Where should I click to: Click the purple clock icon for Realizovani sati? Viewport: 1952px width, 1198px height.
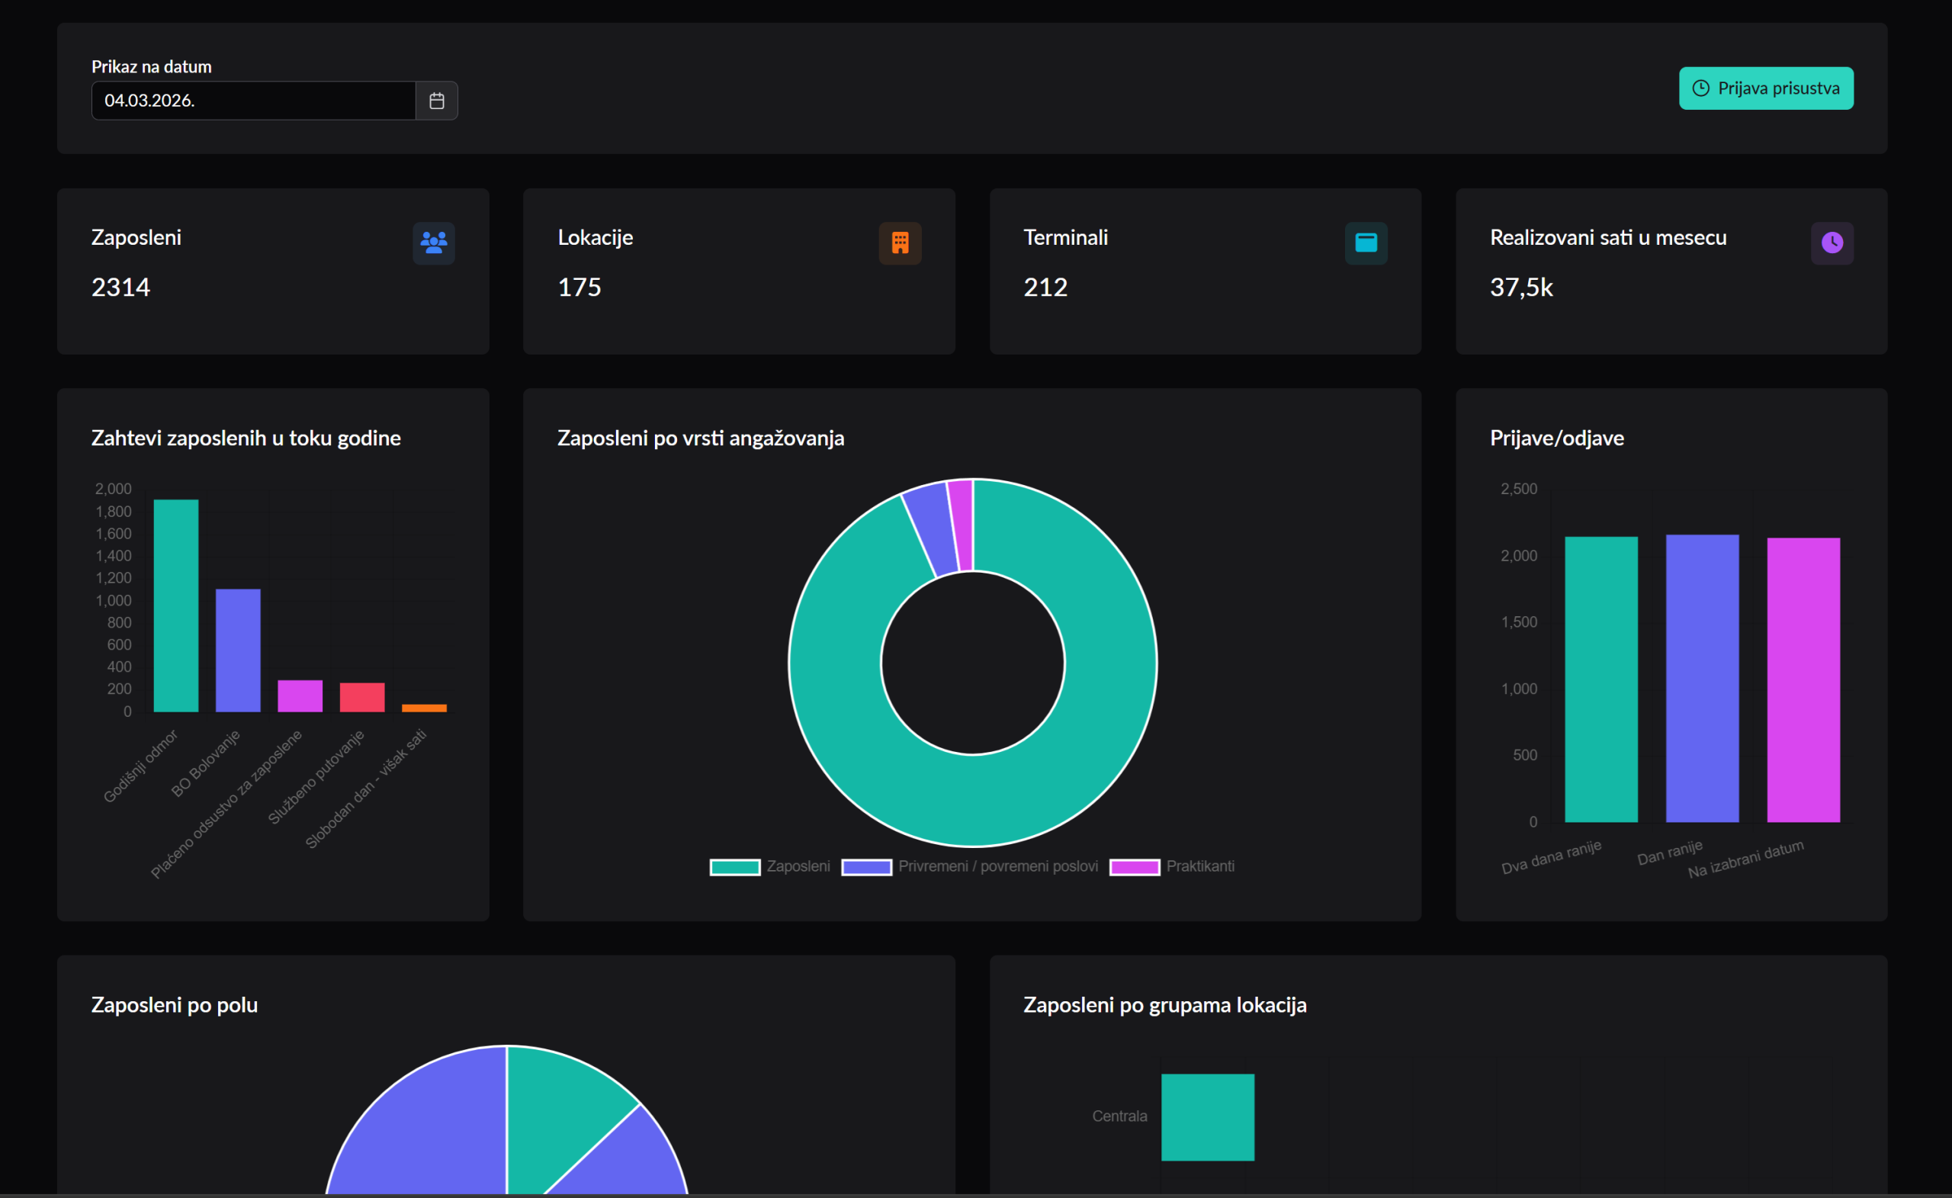click(1832, 242)
